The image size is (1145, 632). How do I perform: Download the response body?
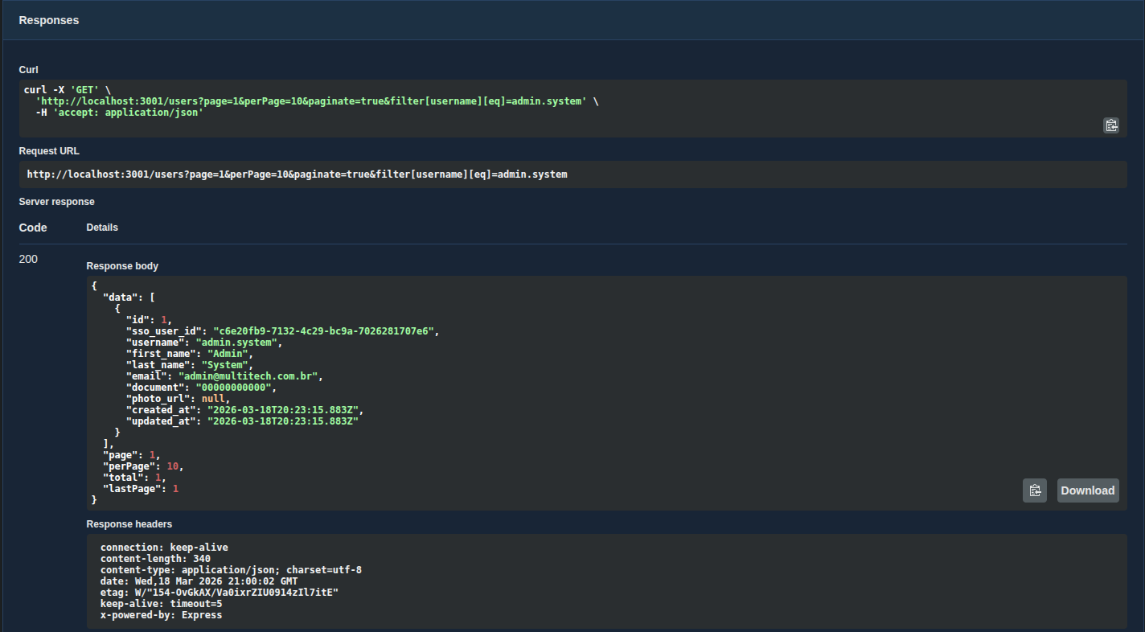1087,490
